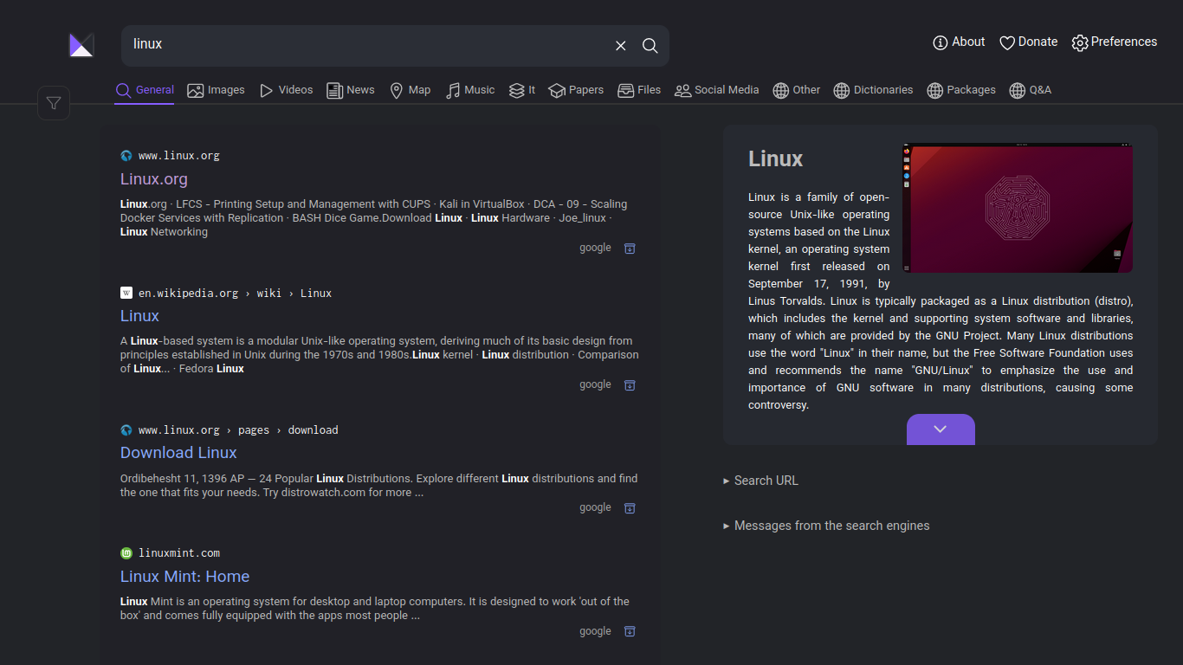Open cached archive icon for Linux.org result

click(x=630, y=249)
